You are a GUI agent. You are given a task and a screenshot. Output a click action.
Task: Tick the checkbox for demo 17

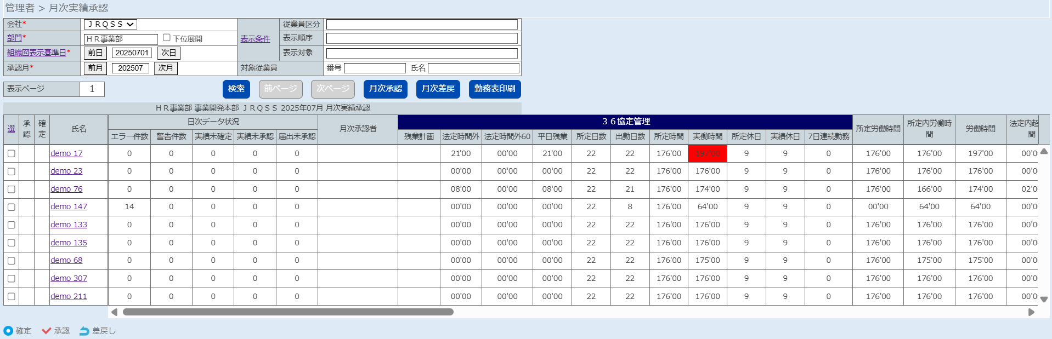(x=12, y=154)
